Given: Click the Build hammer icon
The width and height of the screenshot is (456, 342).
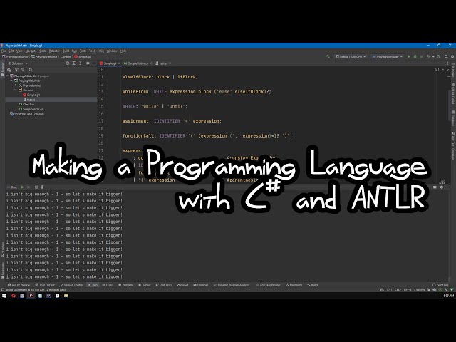Looking at the screenshot, I should [x=328, y=56].
